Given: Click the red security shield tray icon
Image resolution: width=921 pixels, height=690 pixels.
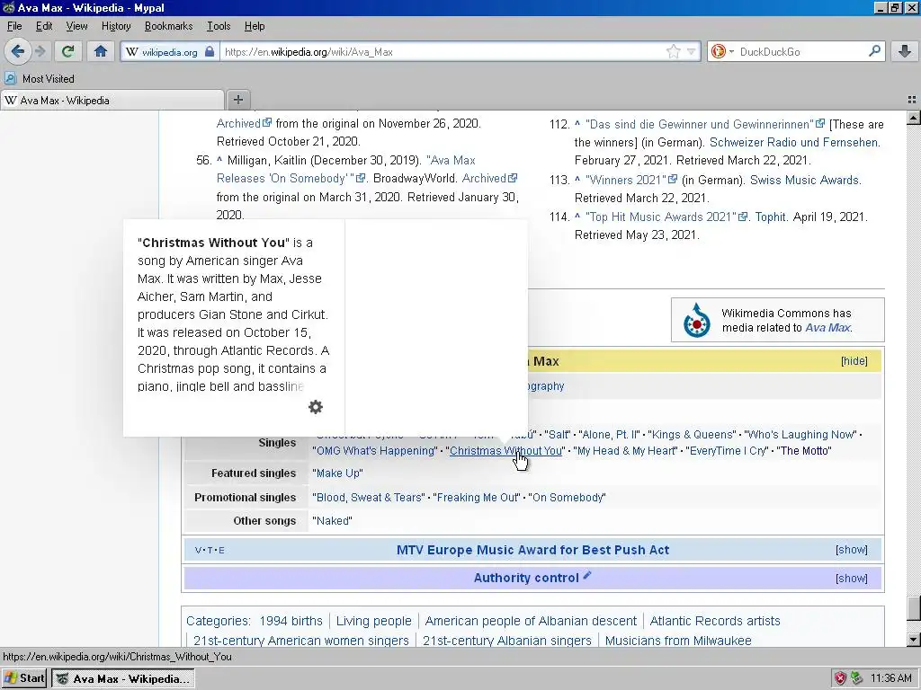Looking at the screenshot, I should coord(840,678).
